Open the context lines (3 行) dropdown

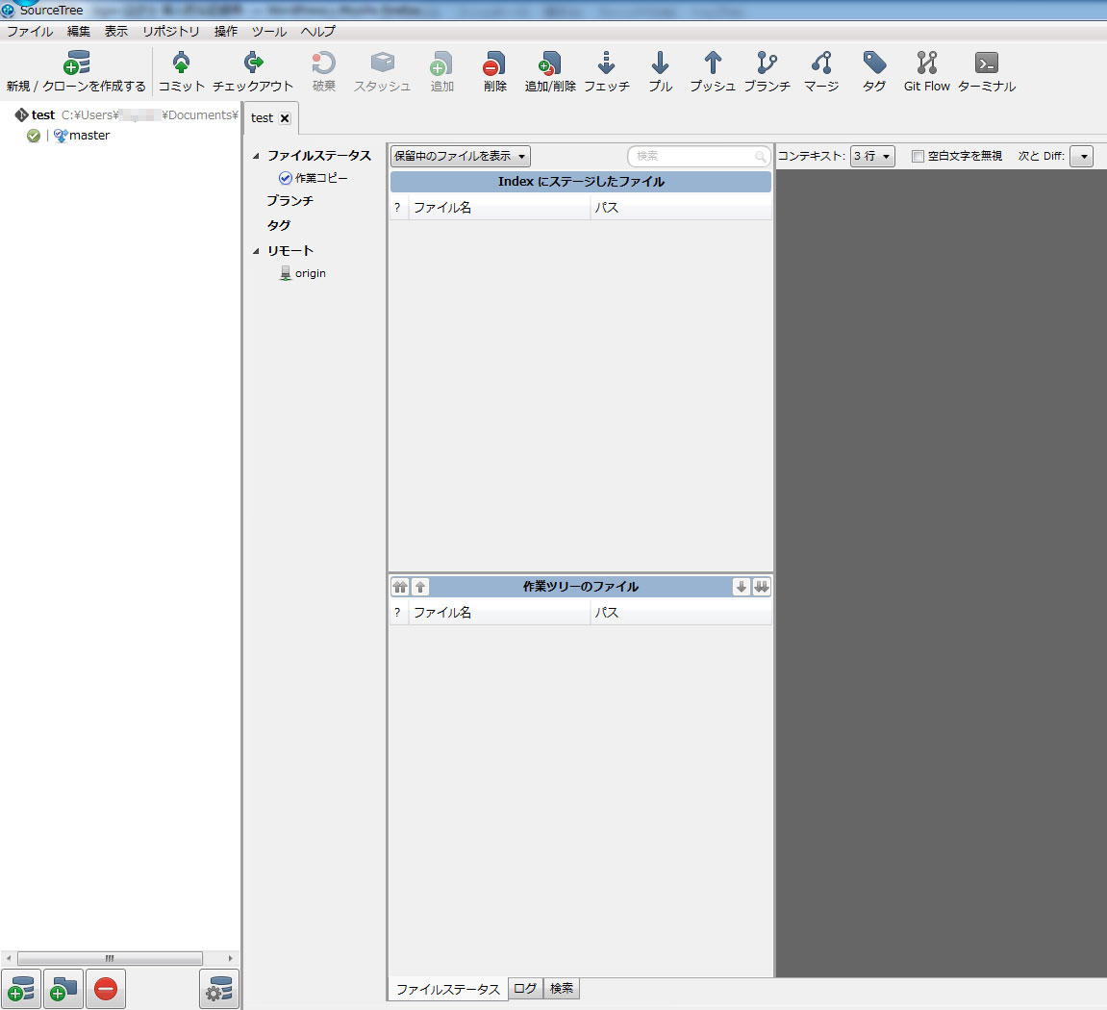pos(872,156)
